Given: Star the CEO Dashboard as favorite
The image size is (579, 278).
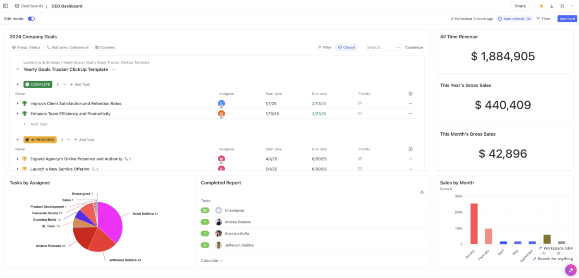Looking at the screenshot, I should click(541, 6).
